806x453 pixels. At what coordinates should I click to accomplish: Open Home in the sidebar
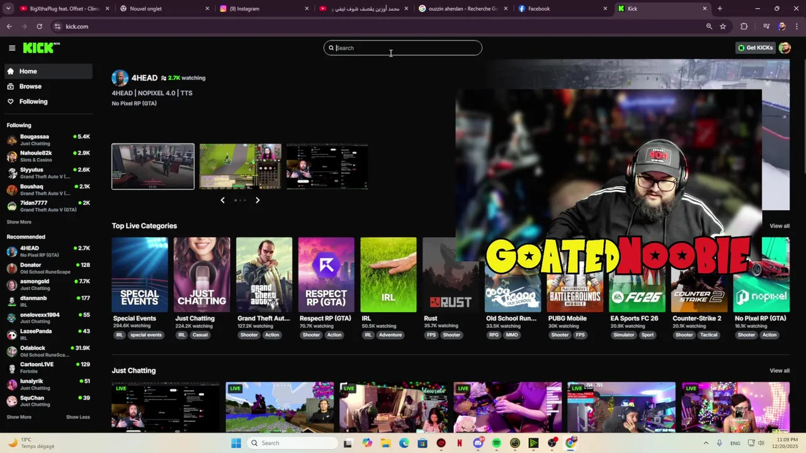[48, 71]
